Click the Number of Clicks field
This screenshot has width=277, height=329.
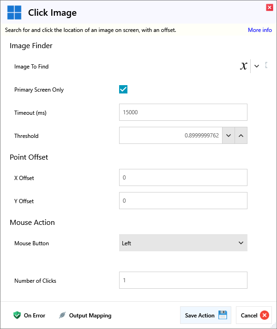click(x=183, y=280)
